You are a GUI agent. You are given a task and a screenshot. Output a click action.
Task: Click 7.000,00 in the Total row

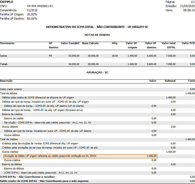coord(171,64)
